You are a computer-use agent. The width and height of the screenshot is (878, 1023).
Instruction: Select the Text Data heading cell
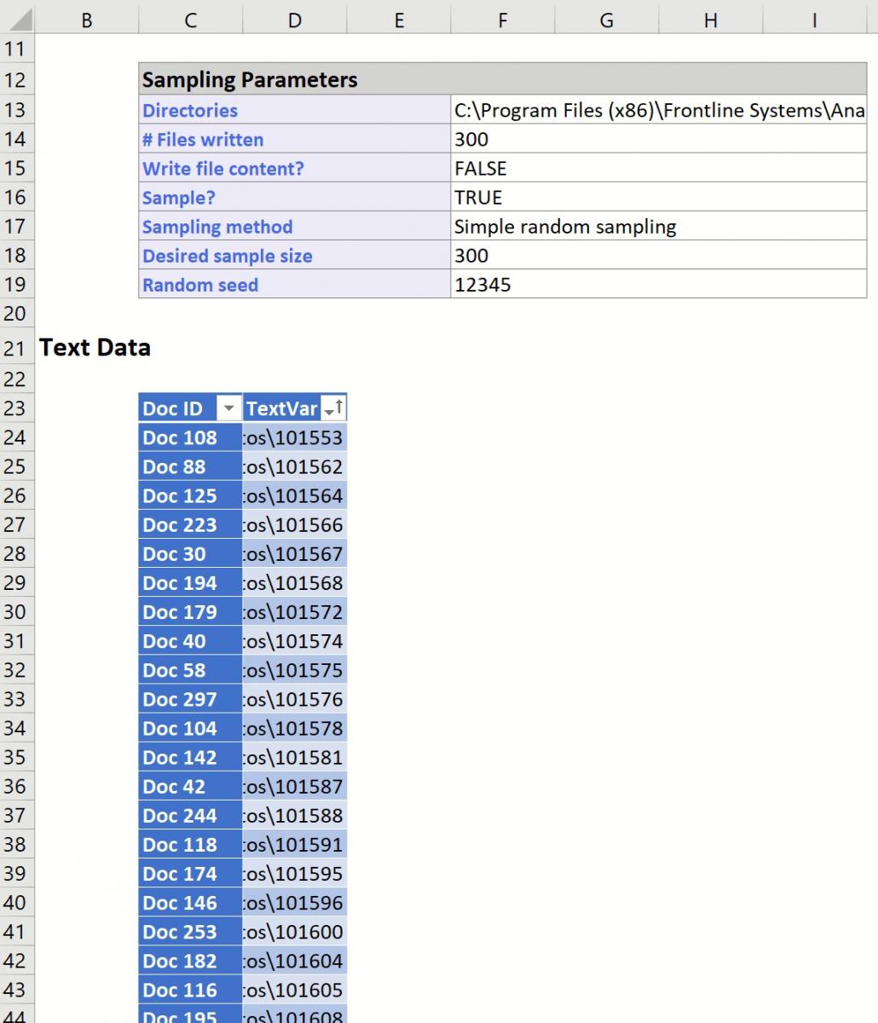tap(95, 348)
